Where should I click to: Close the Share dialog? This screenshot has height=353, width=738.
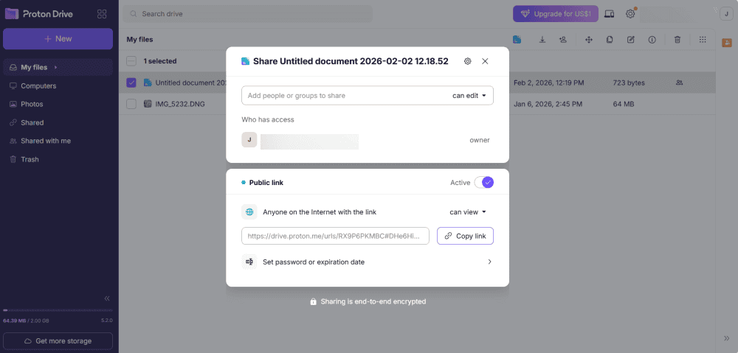(x=485, y=61)
